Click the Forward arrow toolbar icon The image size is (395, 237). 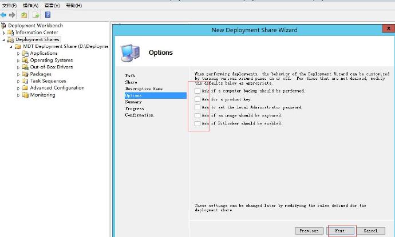(x=12, y=15)
